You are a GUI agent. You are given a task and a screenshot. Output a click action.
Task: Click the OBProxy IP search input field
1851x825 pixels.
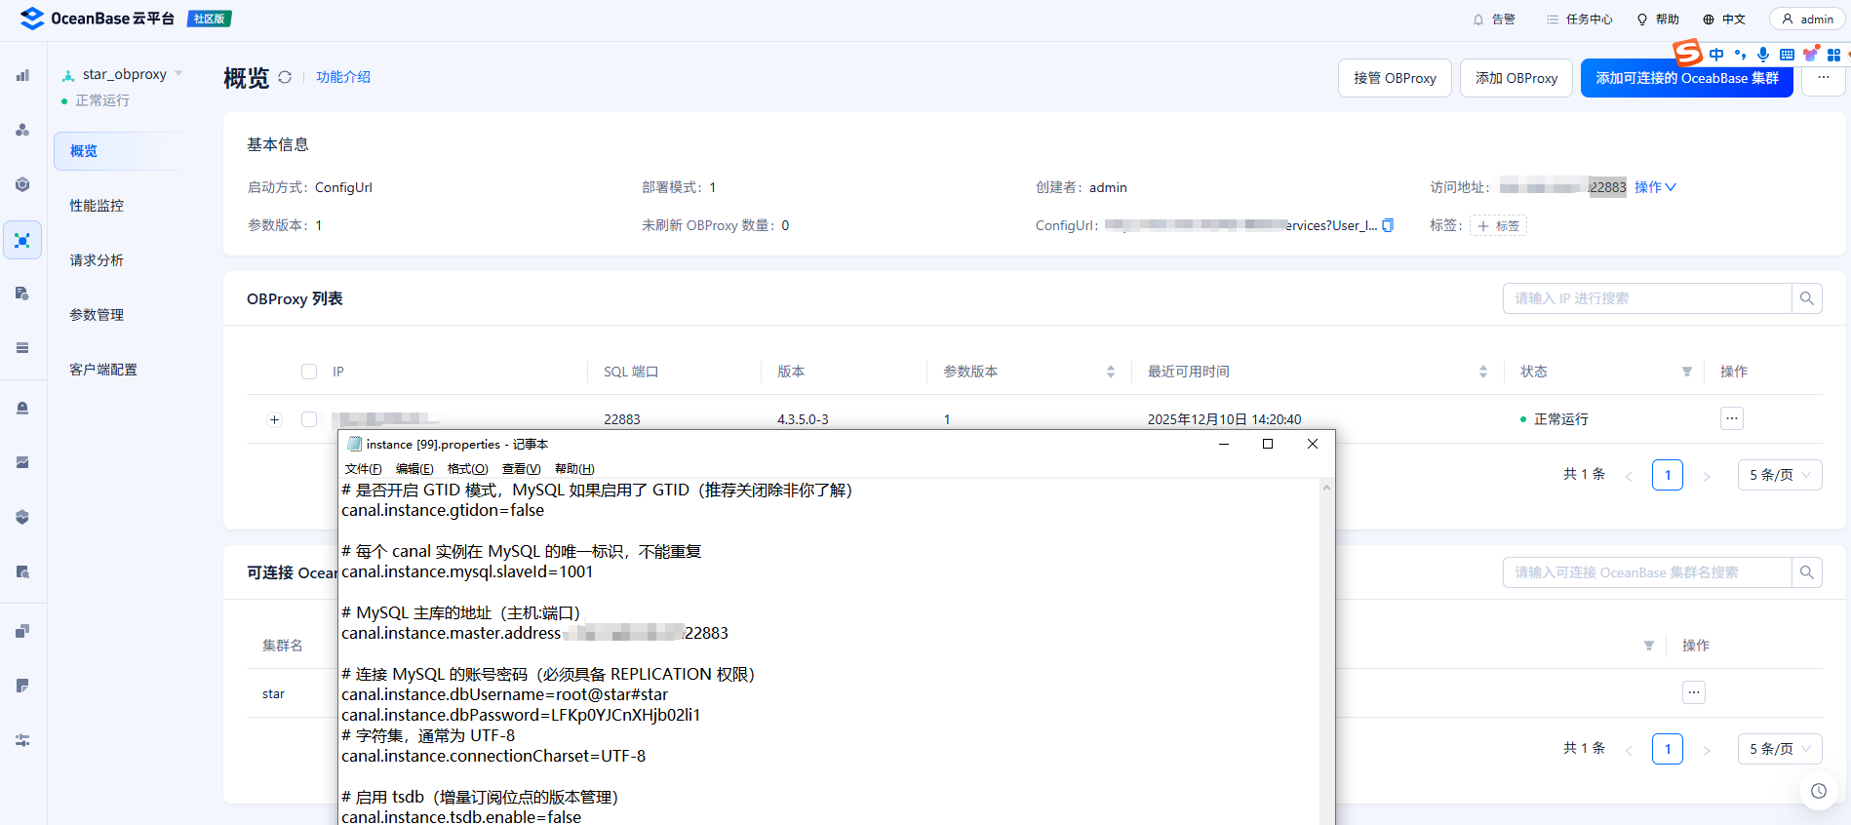pos(1646,298)
